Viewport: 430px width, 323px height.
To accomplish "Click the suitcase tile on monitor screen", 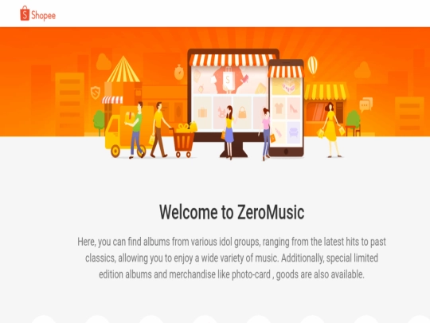I will tap(202, 112).
